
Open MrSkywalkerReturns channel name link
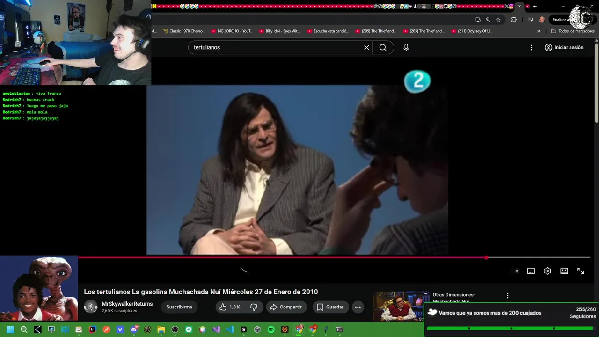(x=127, y=304)
